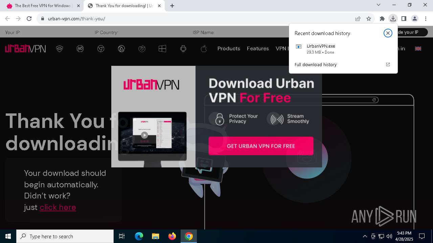Click the share page icon in address bar
This screenshot has width=433, height=243.
[x=358, y=19]
